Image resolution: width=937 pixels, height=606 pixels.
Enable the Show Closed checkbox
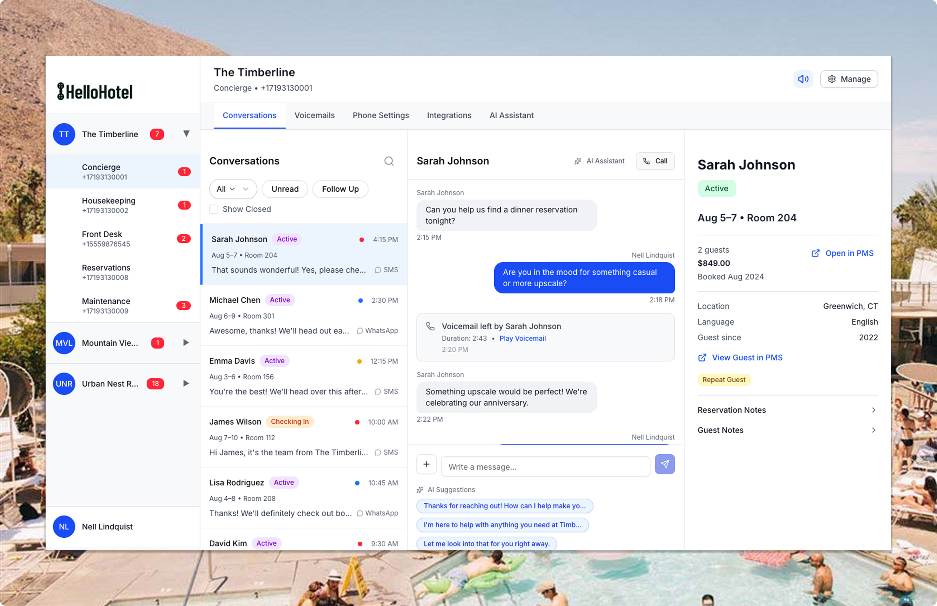214,209
